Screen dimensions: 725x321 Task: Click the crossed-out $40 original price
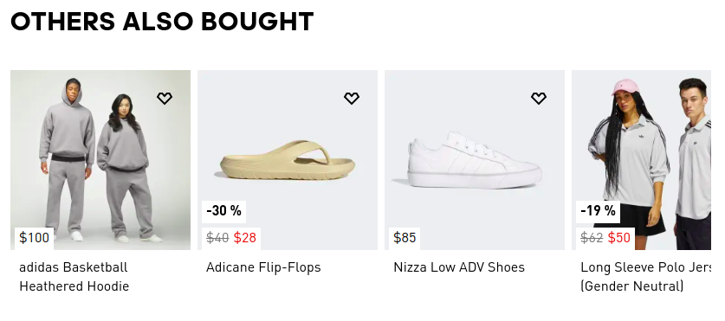pos(217,238)
